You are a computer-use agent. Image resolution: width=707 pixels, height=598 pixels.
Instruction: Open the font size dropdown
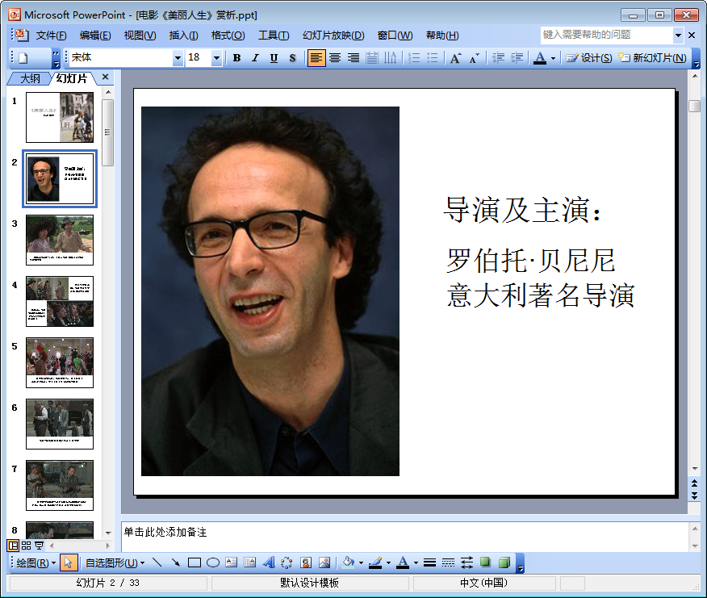coord(216,58)
